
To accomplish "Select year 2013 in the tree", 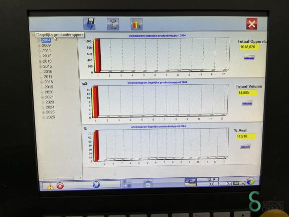I will (47, 61).
